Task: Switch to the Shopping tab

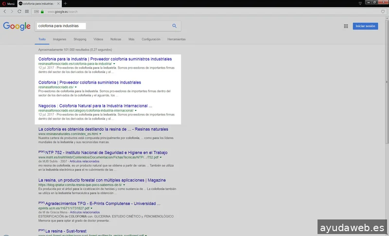Action: (80, 39)
